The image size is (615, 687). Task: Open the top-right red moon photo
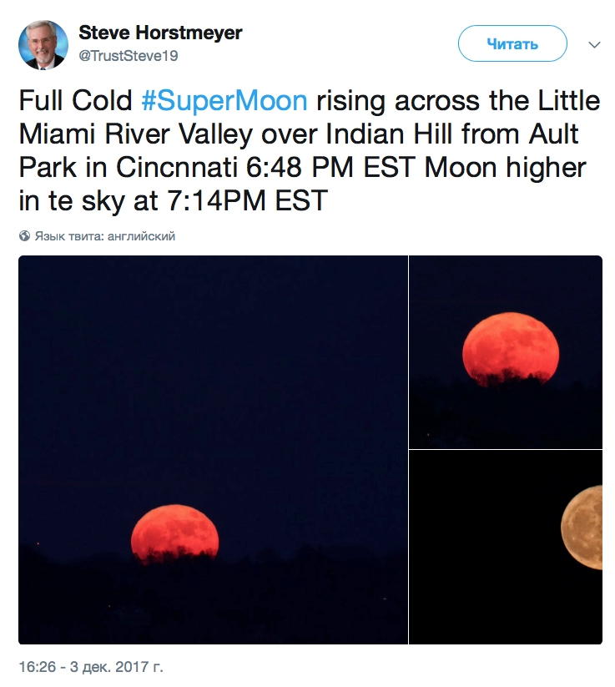[x=505, y=351]
